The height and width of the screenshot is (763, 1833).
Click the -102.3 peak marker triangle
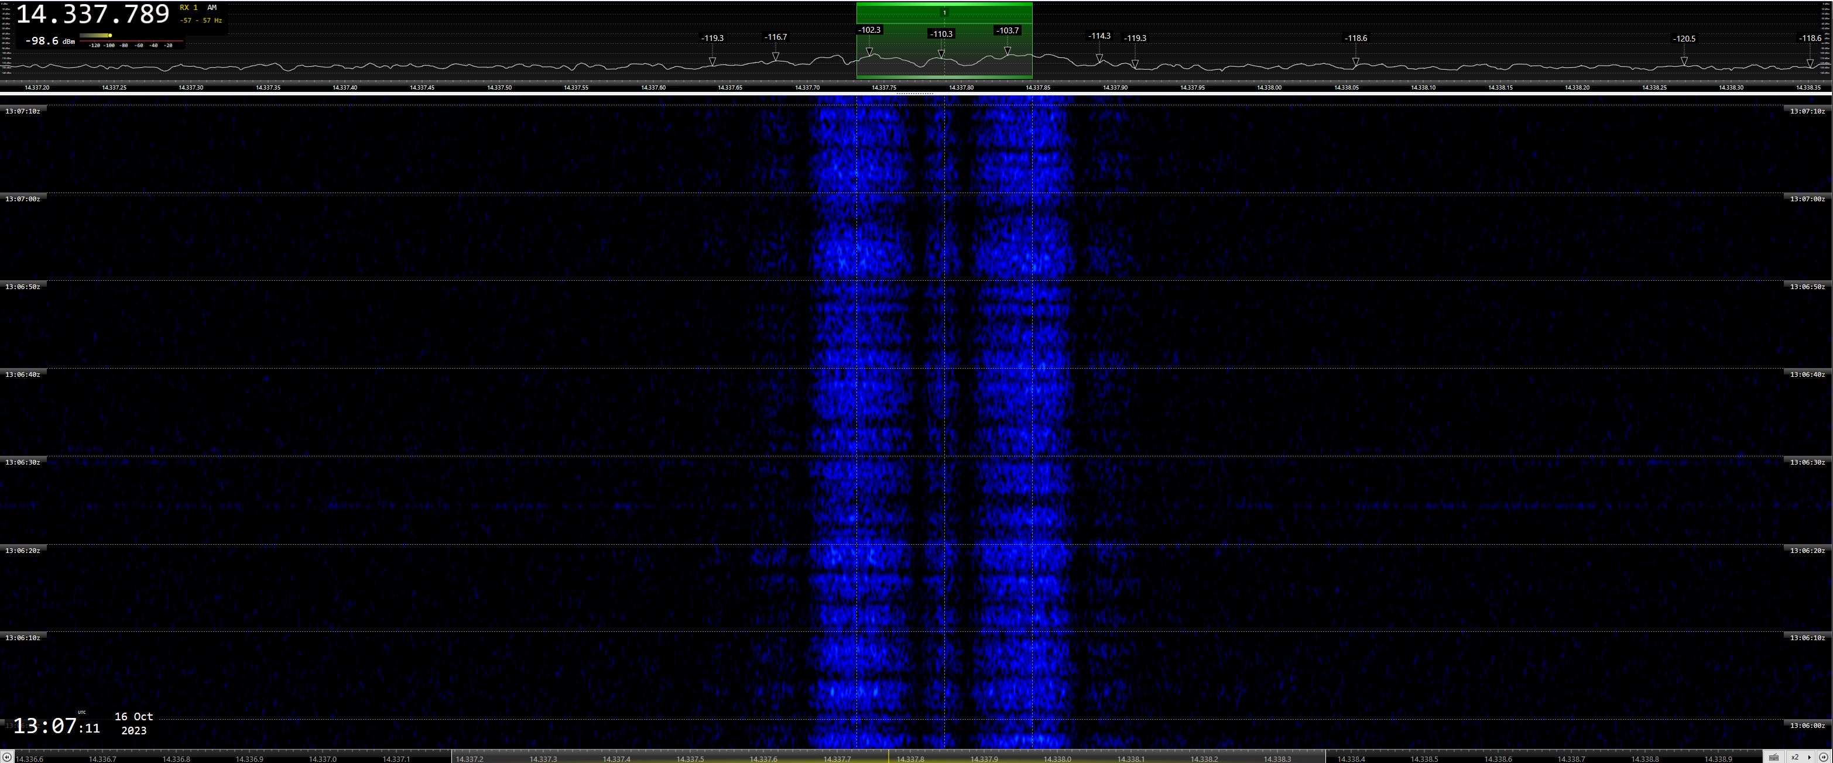coord(869,51)
